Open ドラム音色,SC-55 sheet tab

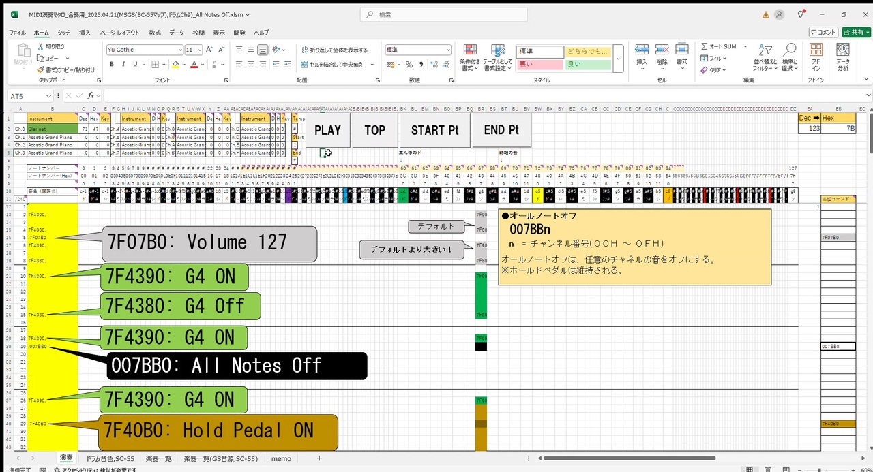[x=110, y=459]
